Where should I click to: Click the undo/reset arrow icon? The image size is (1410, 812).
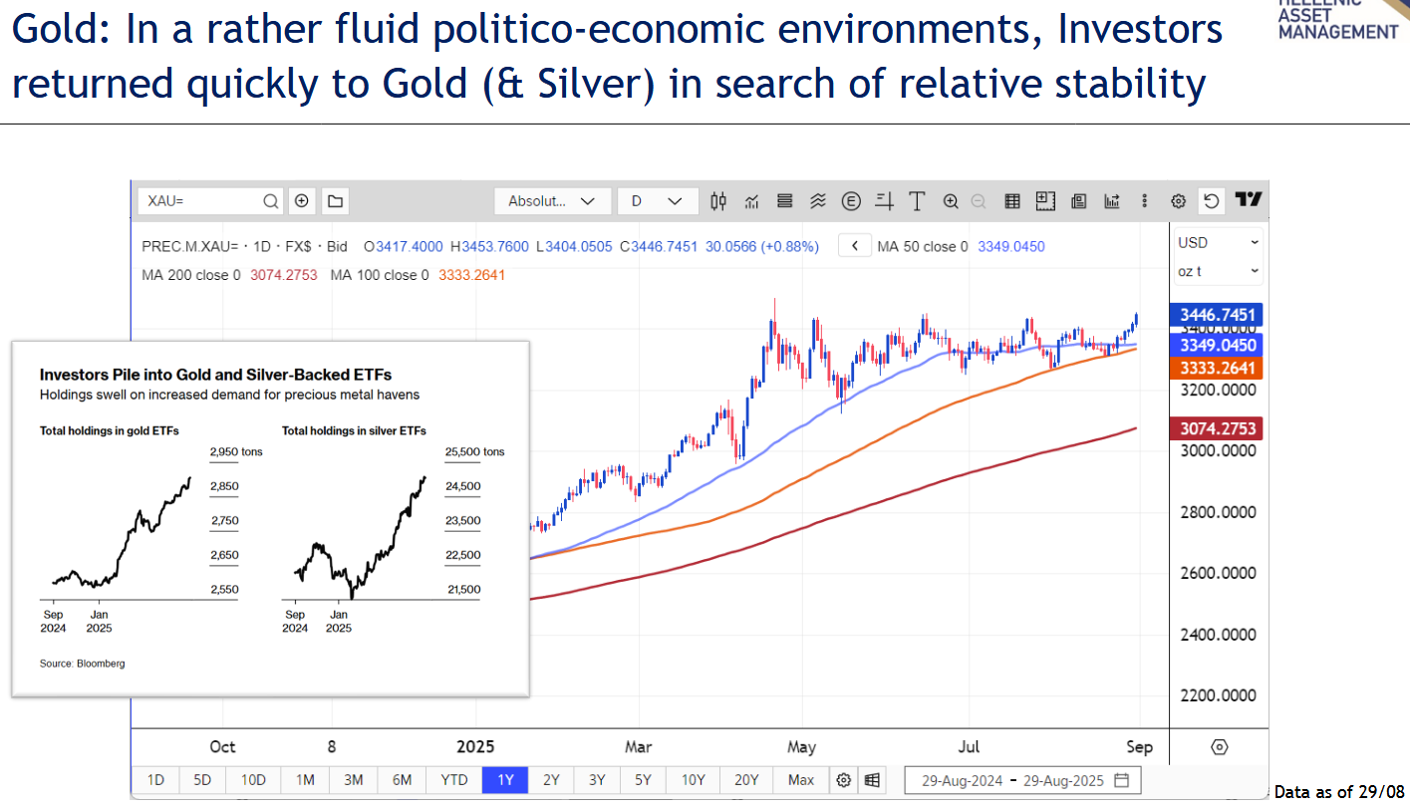tap(1211, 201)
